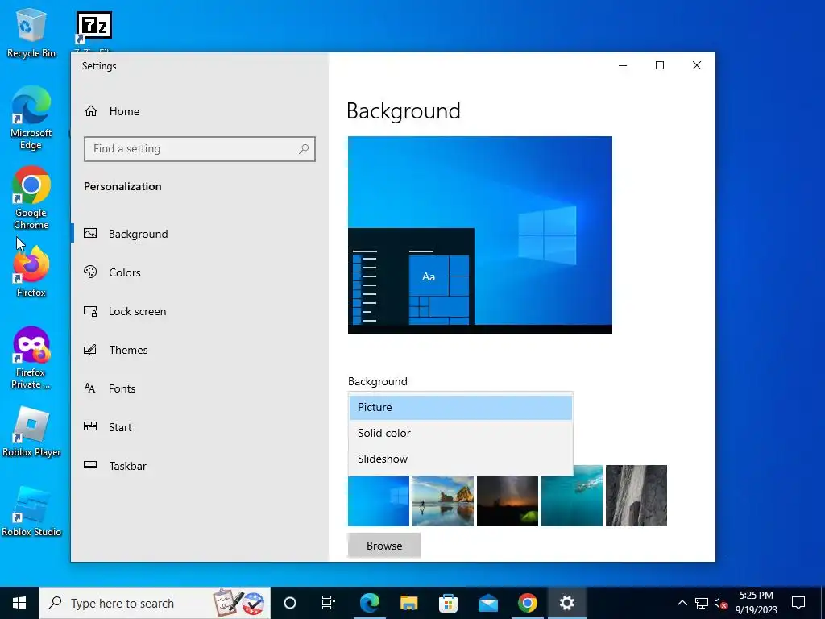
Task: Show hidden system tray icons
Action: (682, 603)
